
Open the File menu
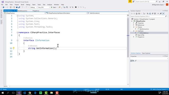2,5
